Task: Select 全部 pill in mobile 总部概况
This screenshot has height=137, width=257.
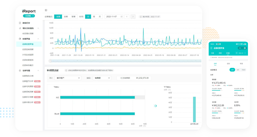Action: [232, 70]
